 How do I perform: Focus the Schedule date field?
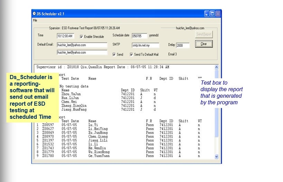[139, 36]
